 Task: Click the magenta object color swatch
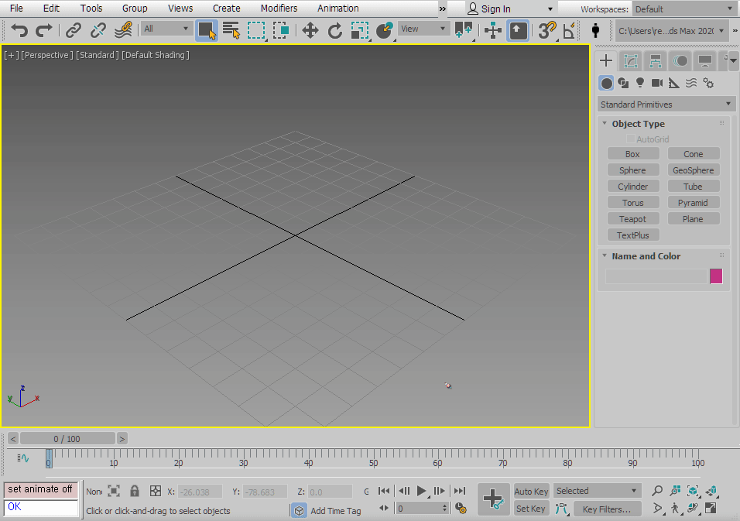tap(716, 276)
